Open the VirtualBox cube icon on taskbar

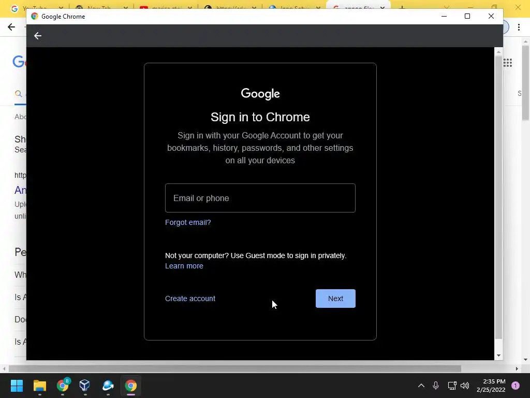coord(84,386)
